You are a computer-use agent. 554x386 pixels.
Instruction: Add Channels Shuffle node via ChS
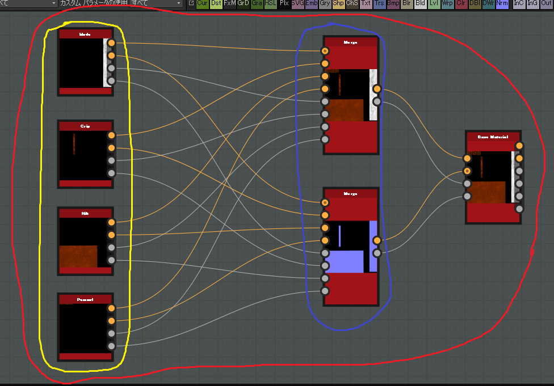point(352,3)
